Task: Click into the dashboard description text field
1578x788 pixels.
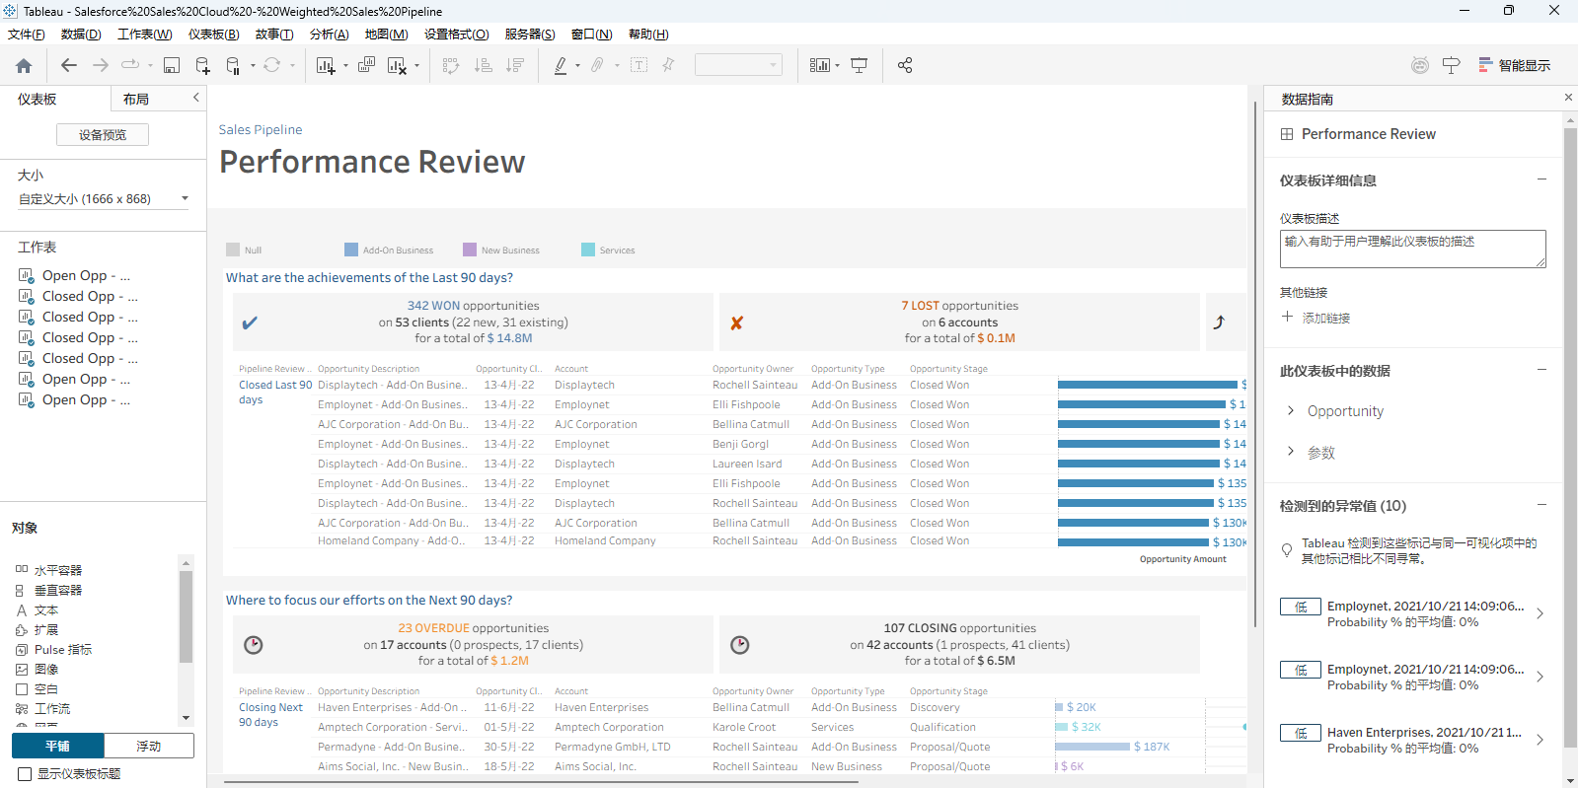Action: (x=1411, y=249)
